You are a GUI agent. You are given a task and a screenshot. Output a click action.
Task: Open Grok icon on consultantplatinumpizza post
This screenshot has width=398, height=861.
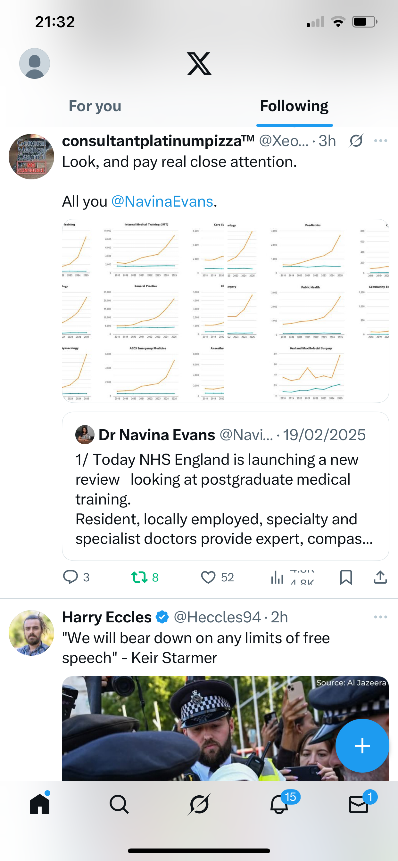[356, 141]
